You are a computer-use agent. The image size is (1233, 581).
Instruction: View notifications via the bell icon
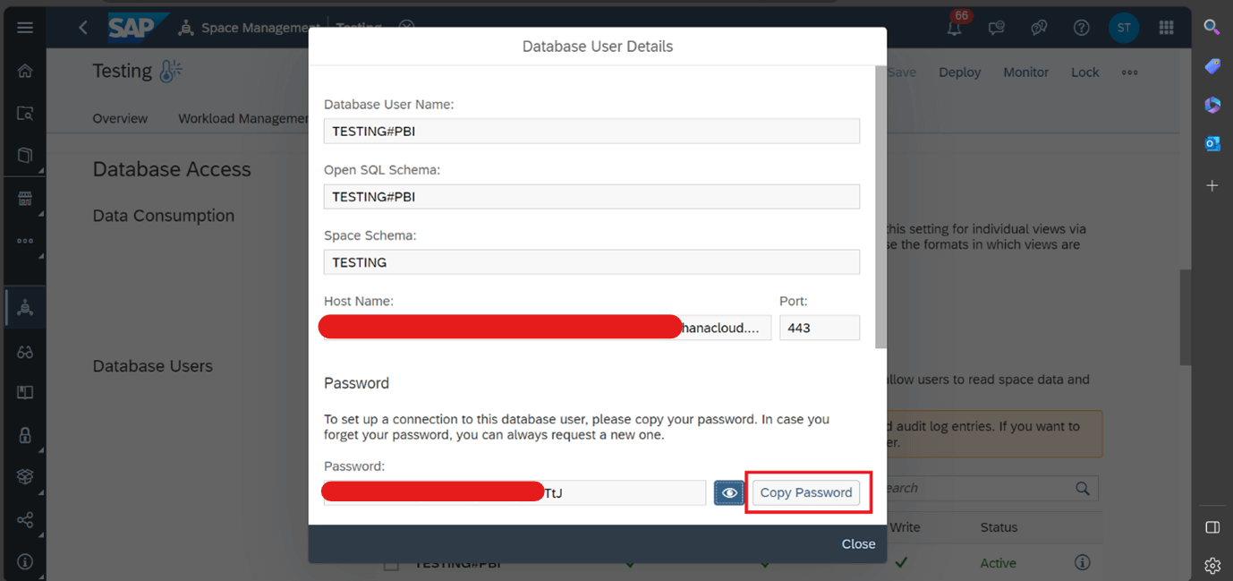coord(954,28)
